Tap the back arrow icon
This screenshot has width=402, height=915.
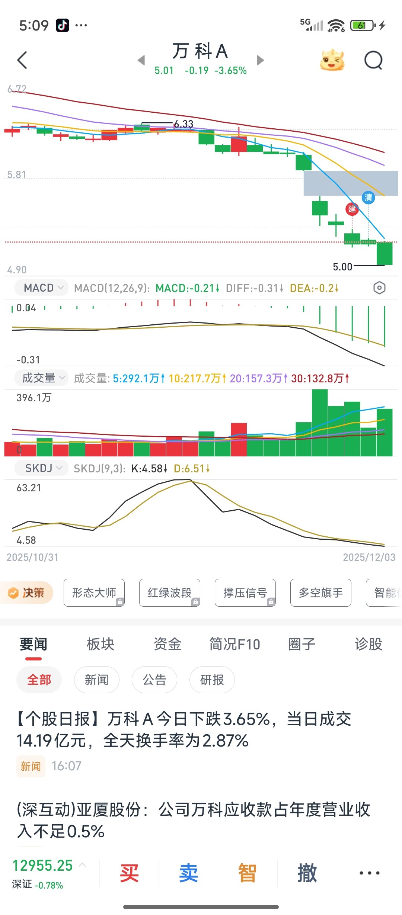point(22,60)
